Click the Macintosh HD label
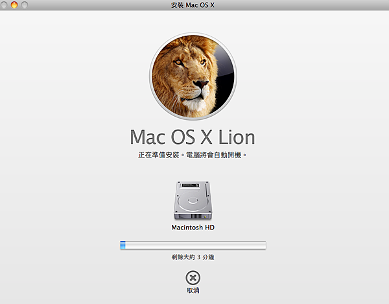This screenshot has height=304, width=389. point(193,228)
